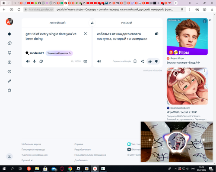Launch Google Chrome from taskbar
The height and width of the screenshot is (172, 216).
[70, 169]
